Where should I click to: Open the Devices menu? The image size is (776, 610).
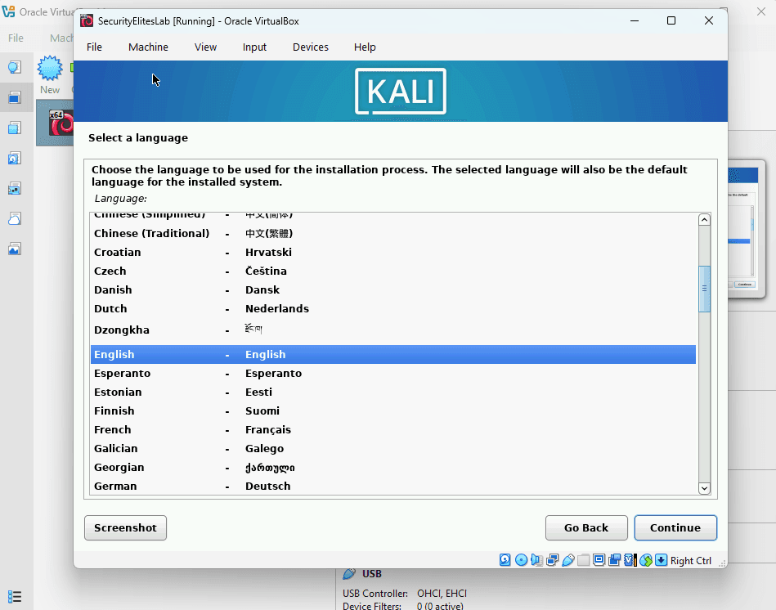click(x=310, y=47)
